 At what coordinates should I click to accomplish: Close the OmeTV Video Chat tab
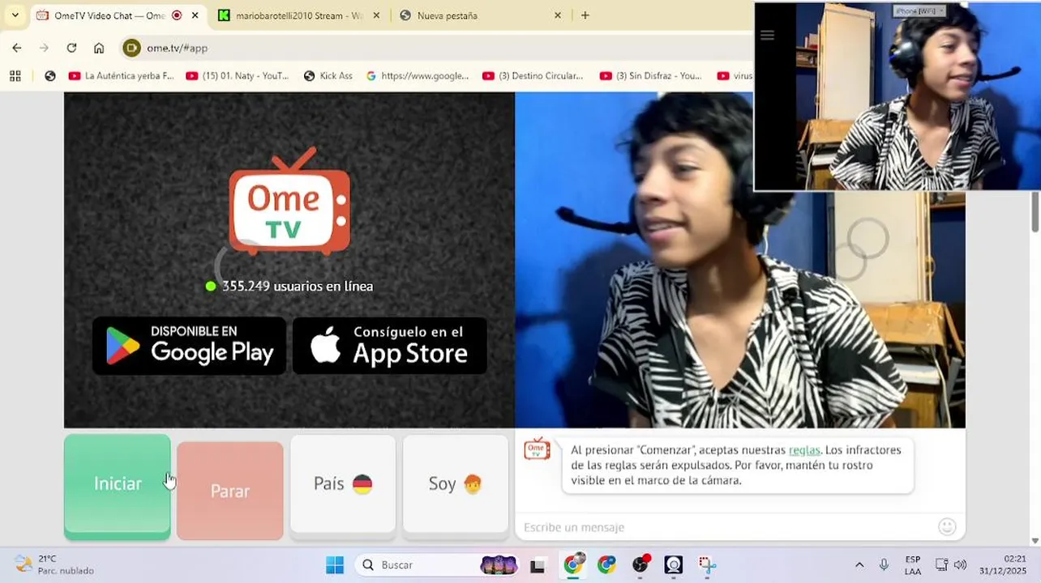point(195,15)
